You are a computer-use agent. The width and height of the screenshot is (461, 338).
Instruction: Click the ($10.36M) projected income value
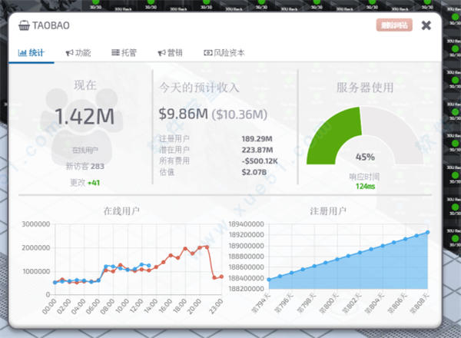tap(240, 114)
